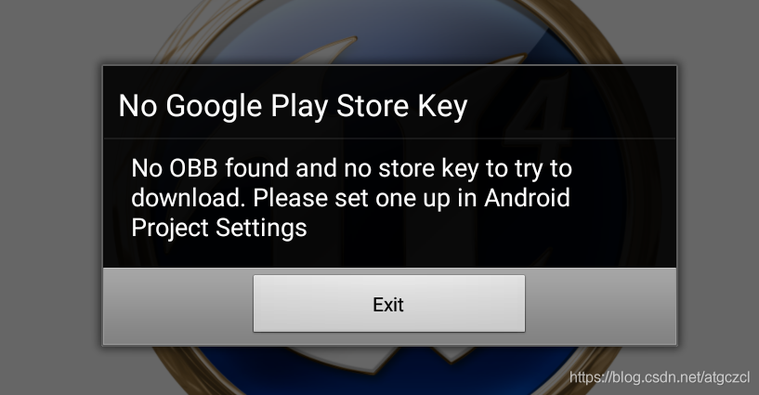The width and height of the screenshot is (759, 395).
Task: Click the gray button bar left of Exit
Action: pyautogui.click(x=178, y=306)
